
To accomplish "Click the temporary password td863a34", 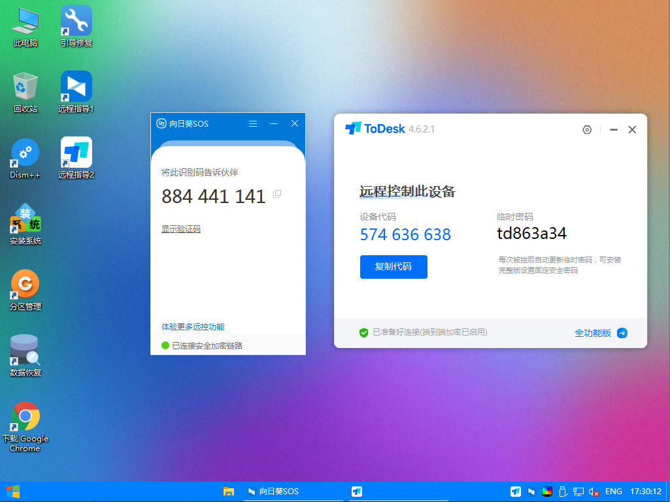I will point(531,234).
